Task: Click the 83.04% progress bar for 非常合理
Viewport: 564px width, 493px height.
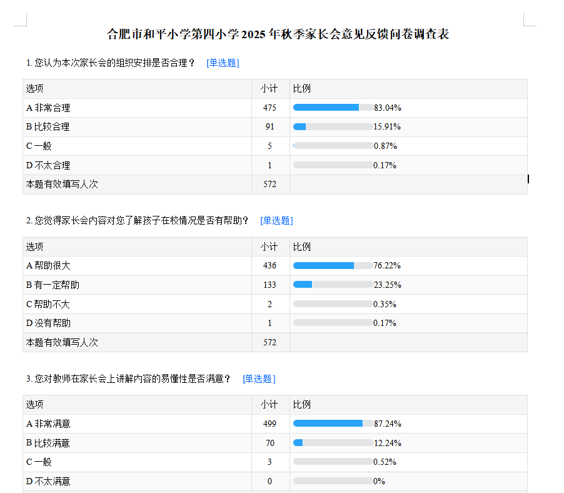Action: click(x=333, y=108)
